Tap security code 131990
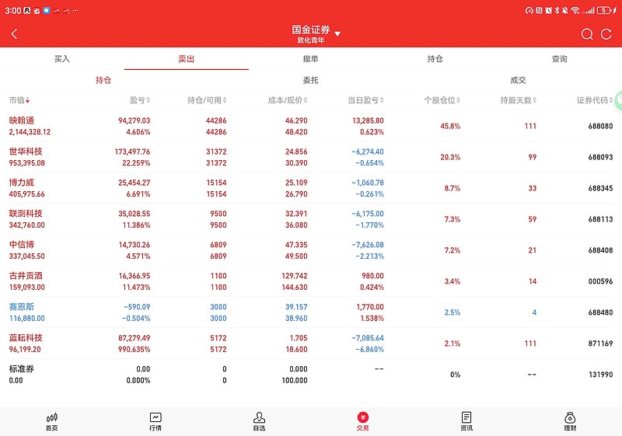Image resolution: width=622 pixels, height=436 pixels. 600,375
